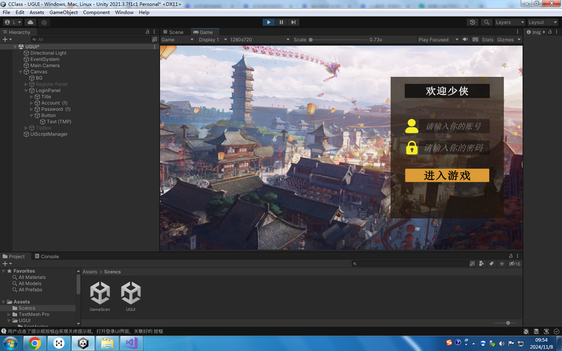Open the UGUI scene options menu
The width and height of the screenshot is (562, 351).
pyautogui.click(x=155, y=47)
